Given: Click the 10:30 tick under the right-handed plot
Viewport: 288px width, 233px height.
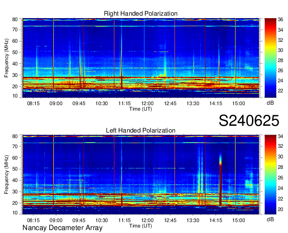Looking at the screenshot, I should [x=102, y=103].
